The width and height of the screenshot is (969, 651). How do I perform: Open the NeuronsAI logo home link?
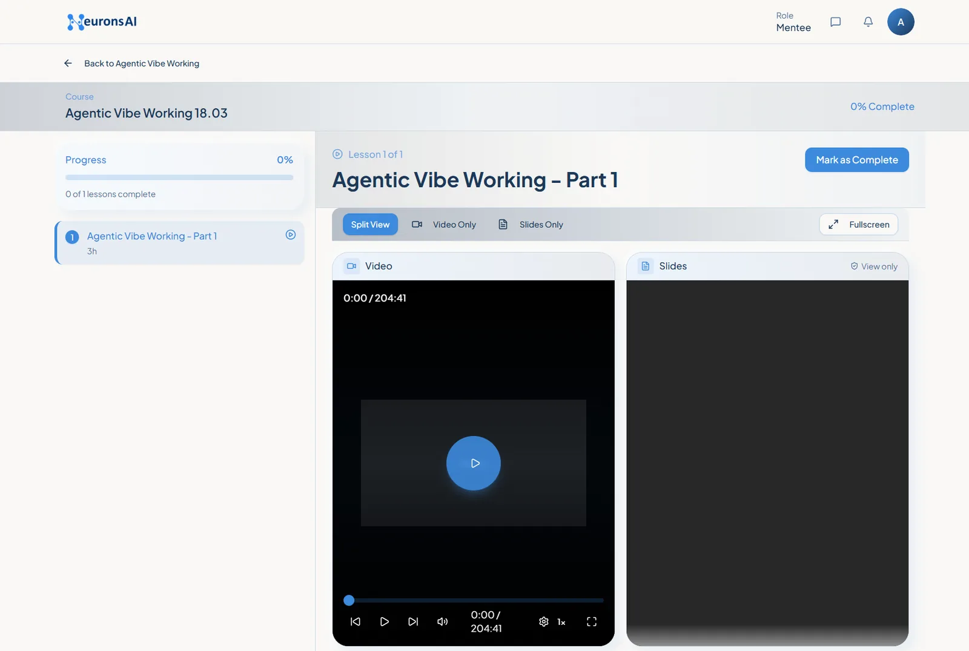(x=102, y=22)
